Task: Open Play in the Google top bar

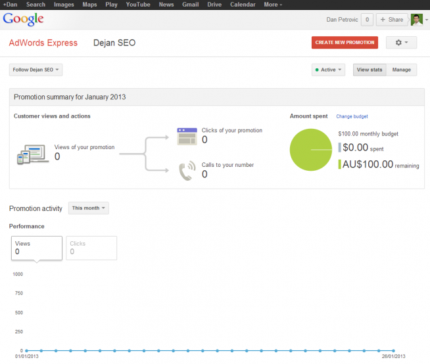Action: click(x=111, y=5)
